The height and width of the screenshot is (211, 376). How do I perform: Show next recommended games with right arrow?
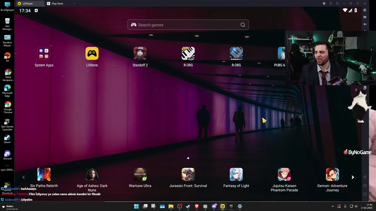pyautogui.click(x=353, y=177)
